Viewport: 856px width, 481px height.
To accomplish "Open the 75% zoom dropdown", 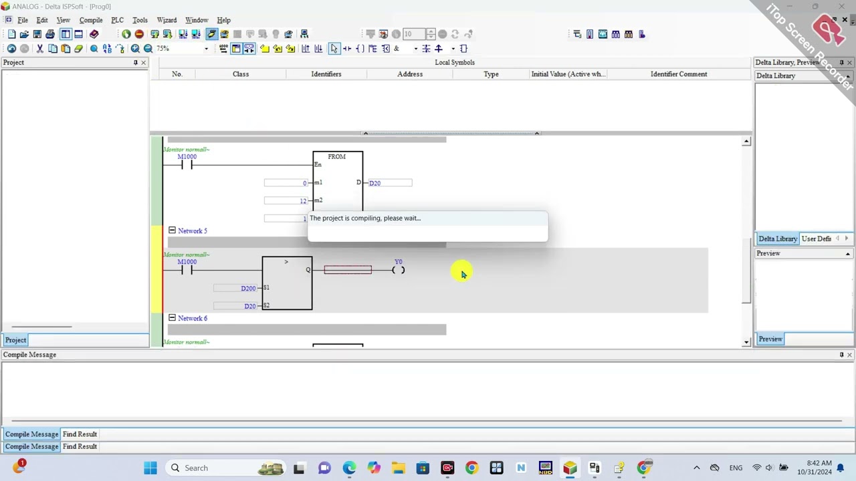I will click(206, 49).
